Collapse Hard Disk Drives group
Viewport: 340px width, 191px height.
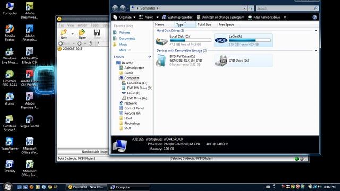[x=316, y=31]
